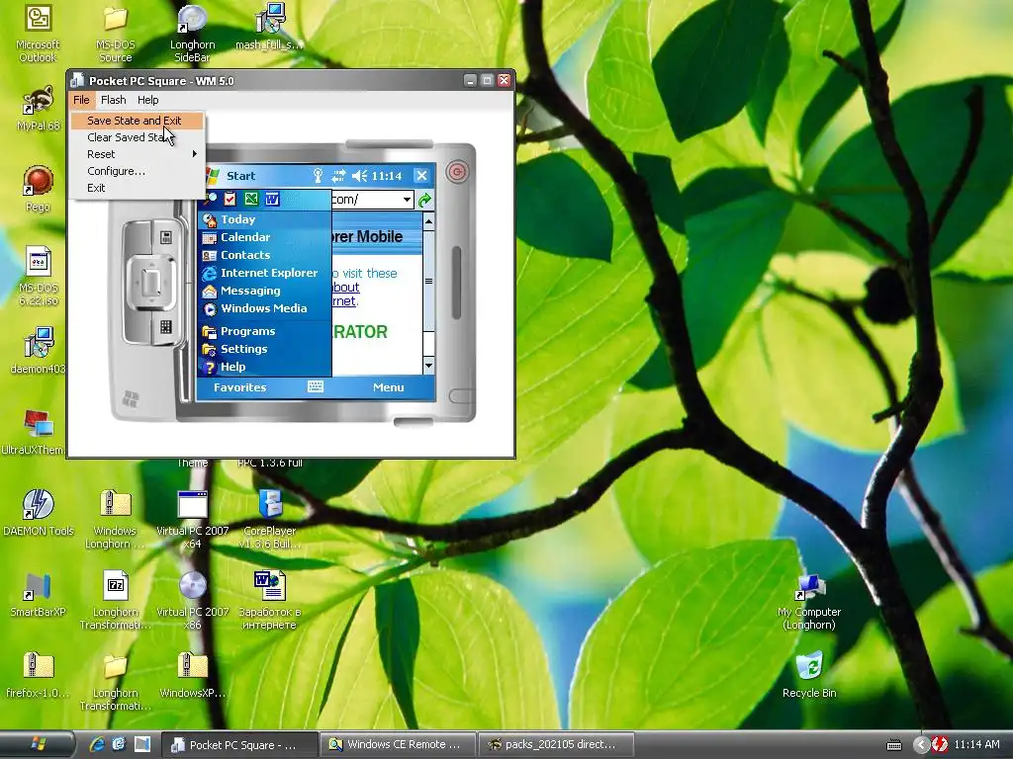
Task: Click the File menu header
Action: point(81,100)
